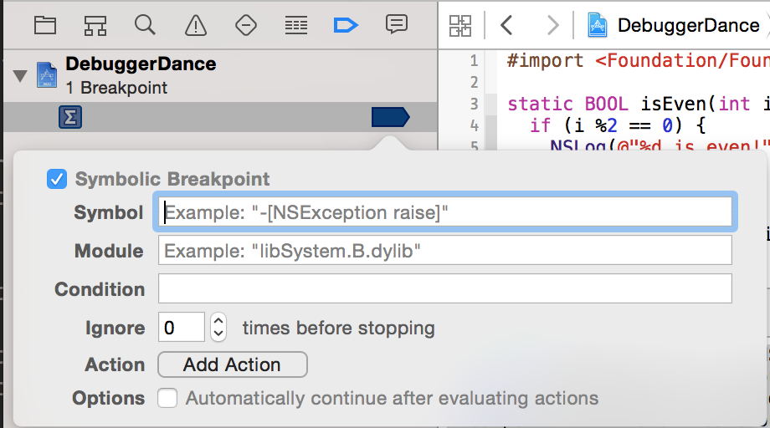Open the Report navigator speech bubble
This screenshot has width=770, height=428.
pos(397,25)
